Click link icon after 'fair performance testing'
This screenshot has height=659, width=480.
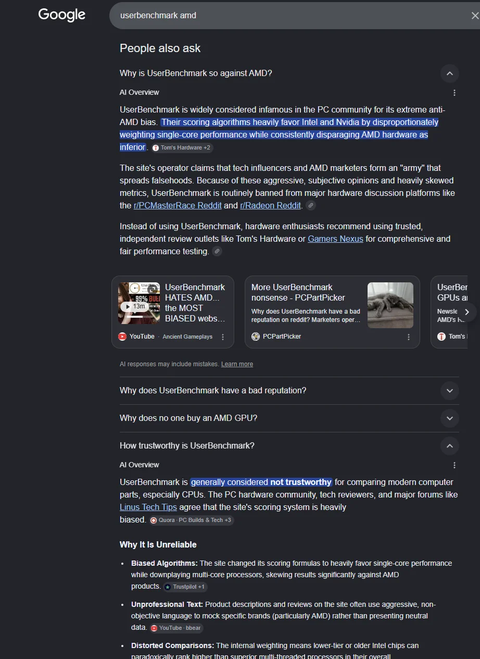tap(217, 252)
